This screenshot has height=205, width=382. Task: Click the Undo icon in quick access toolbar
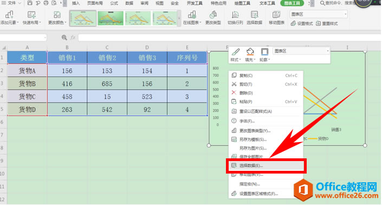(38, 3)
